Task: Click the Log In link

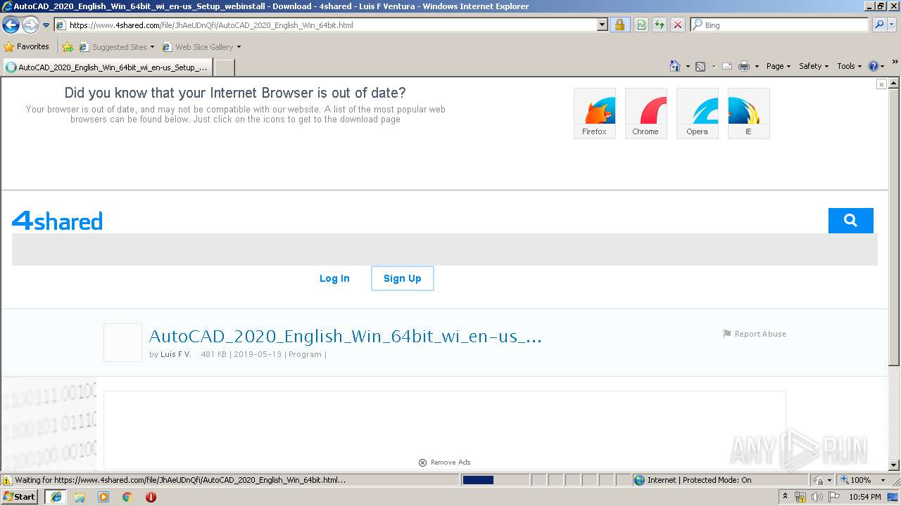Action: [334, 278]
